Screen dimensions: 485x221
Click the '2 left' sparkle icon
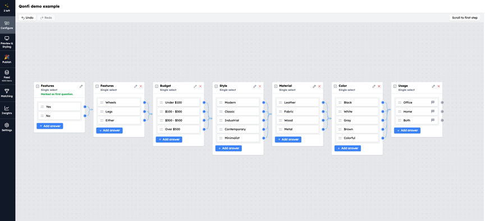(x=7, y=6)
